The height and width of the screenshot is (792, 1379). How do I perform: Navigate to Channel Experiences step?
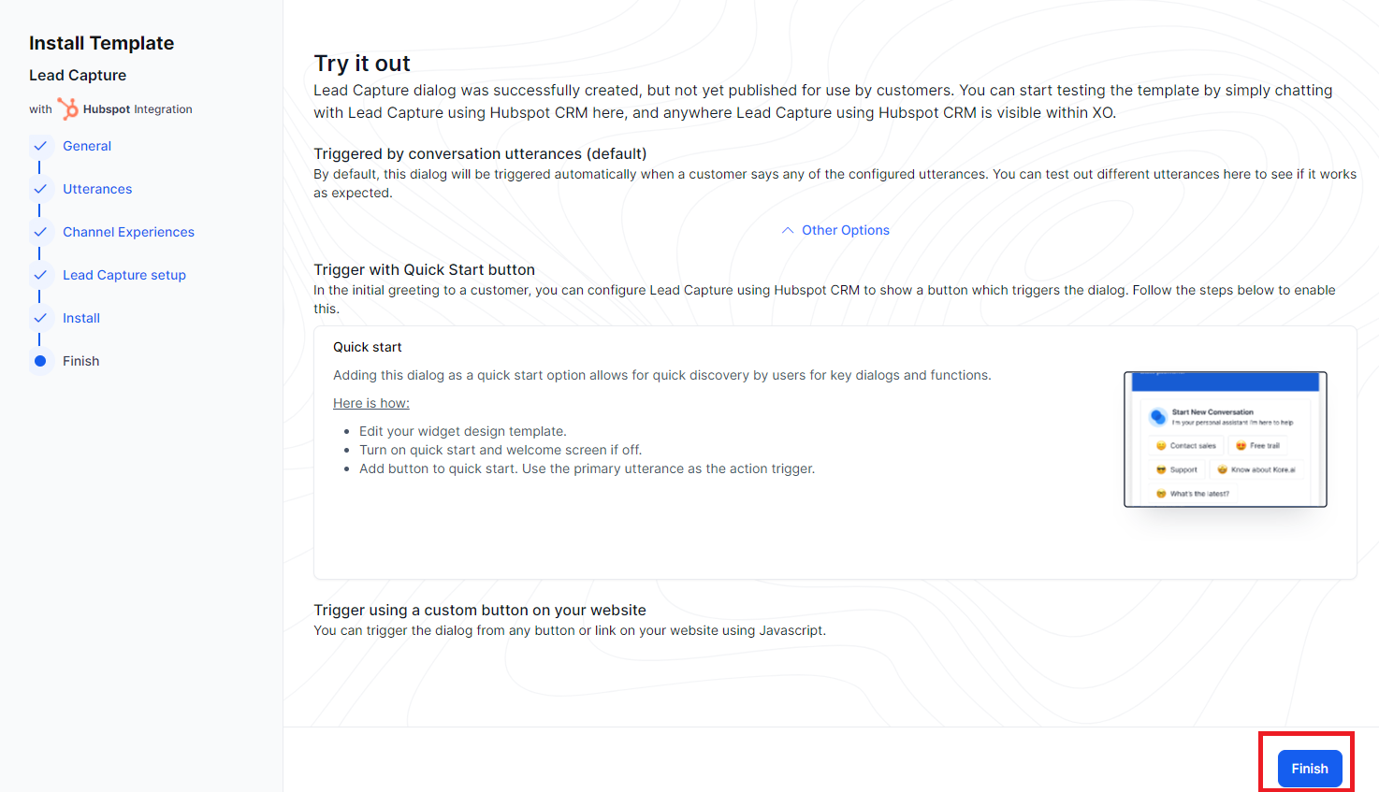pyautogui.click(x=128, y=232)
